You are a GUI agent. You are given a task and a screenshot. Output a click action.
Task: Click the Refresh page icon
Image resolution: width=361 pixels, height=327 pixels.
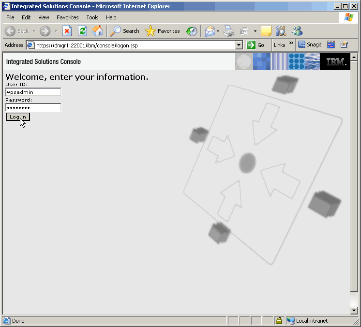coord(82,31)
